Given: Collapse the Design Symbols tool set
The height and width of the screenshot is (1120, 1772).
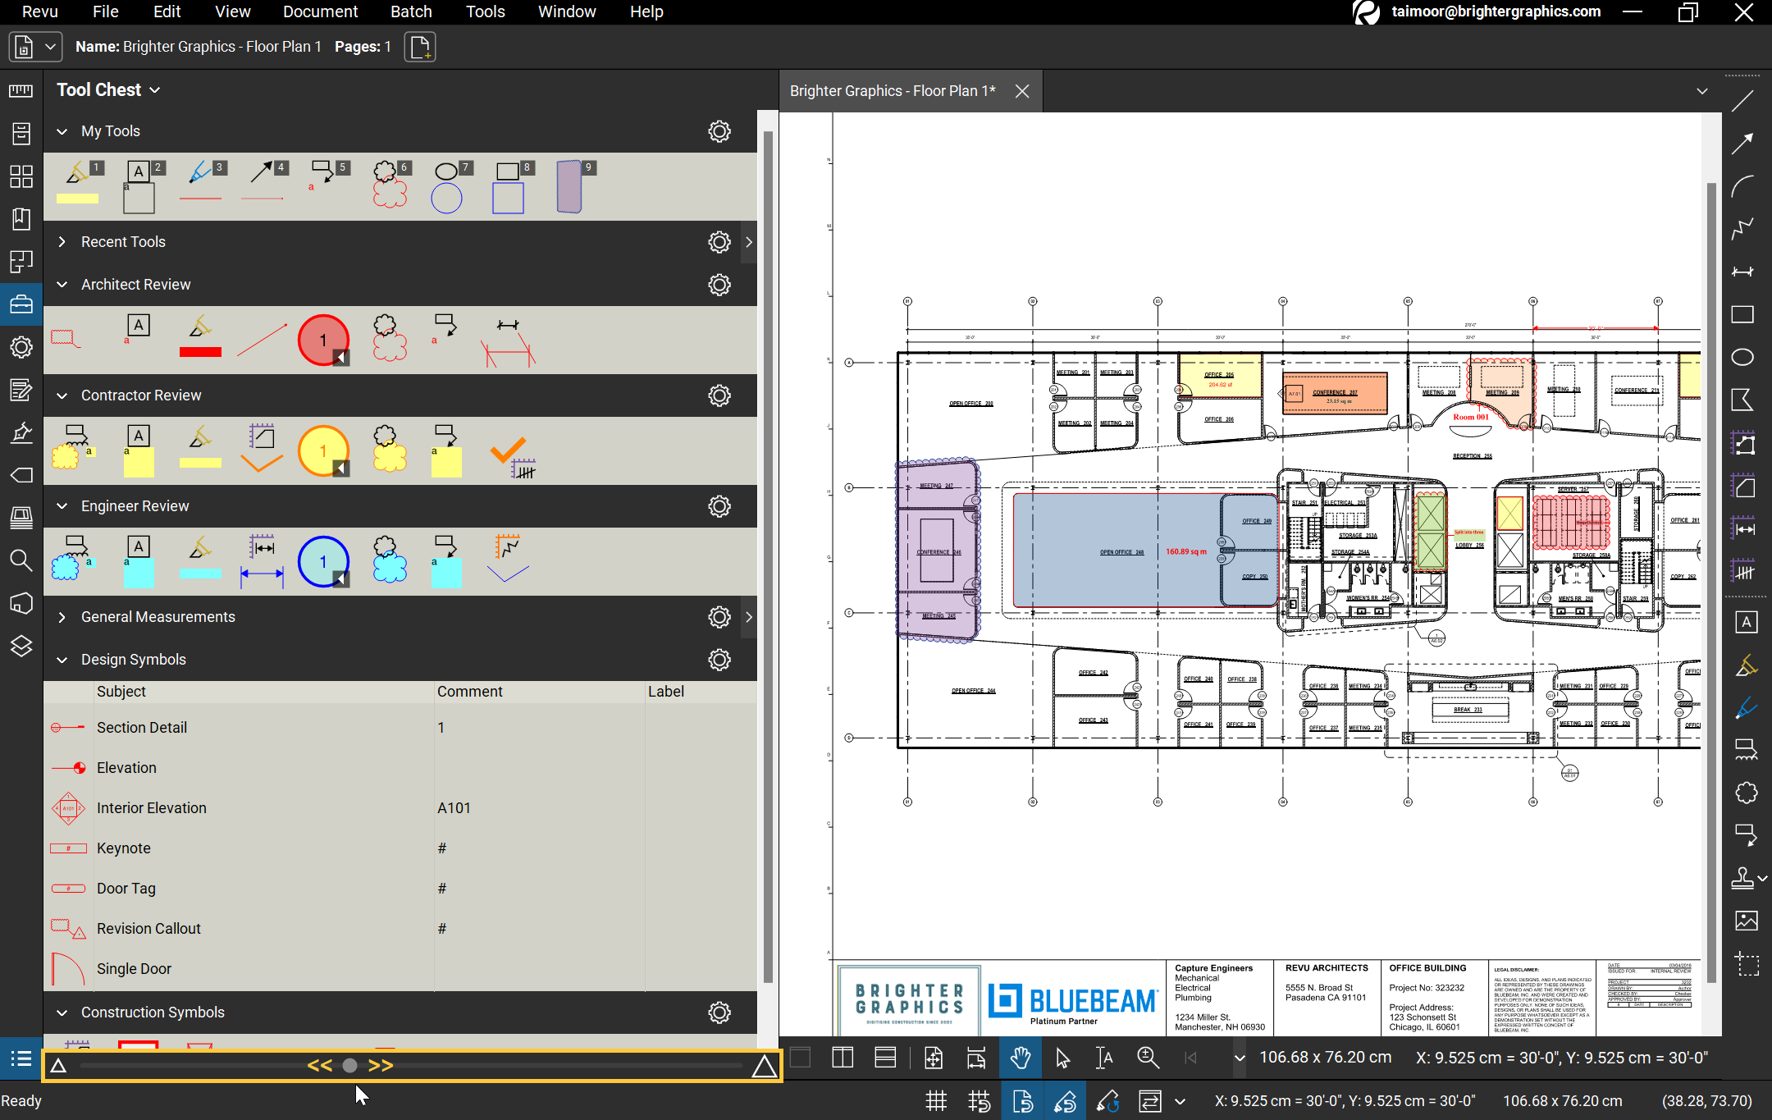Looking at the screenshot, I should pos(62,660).
